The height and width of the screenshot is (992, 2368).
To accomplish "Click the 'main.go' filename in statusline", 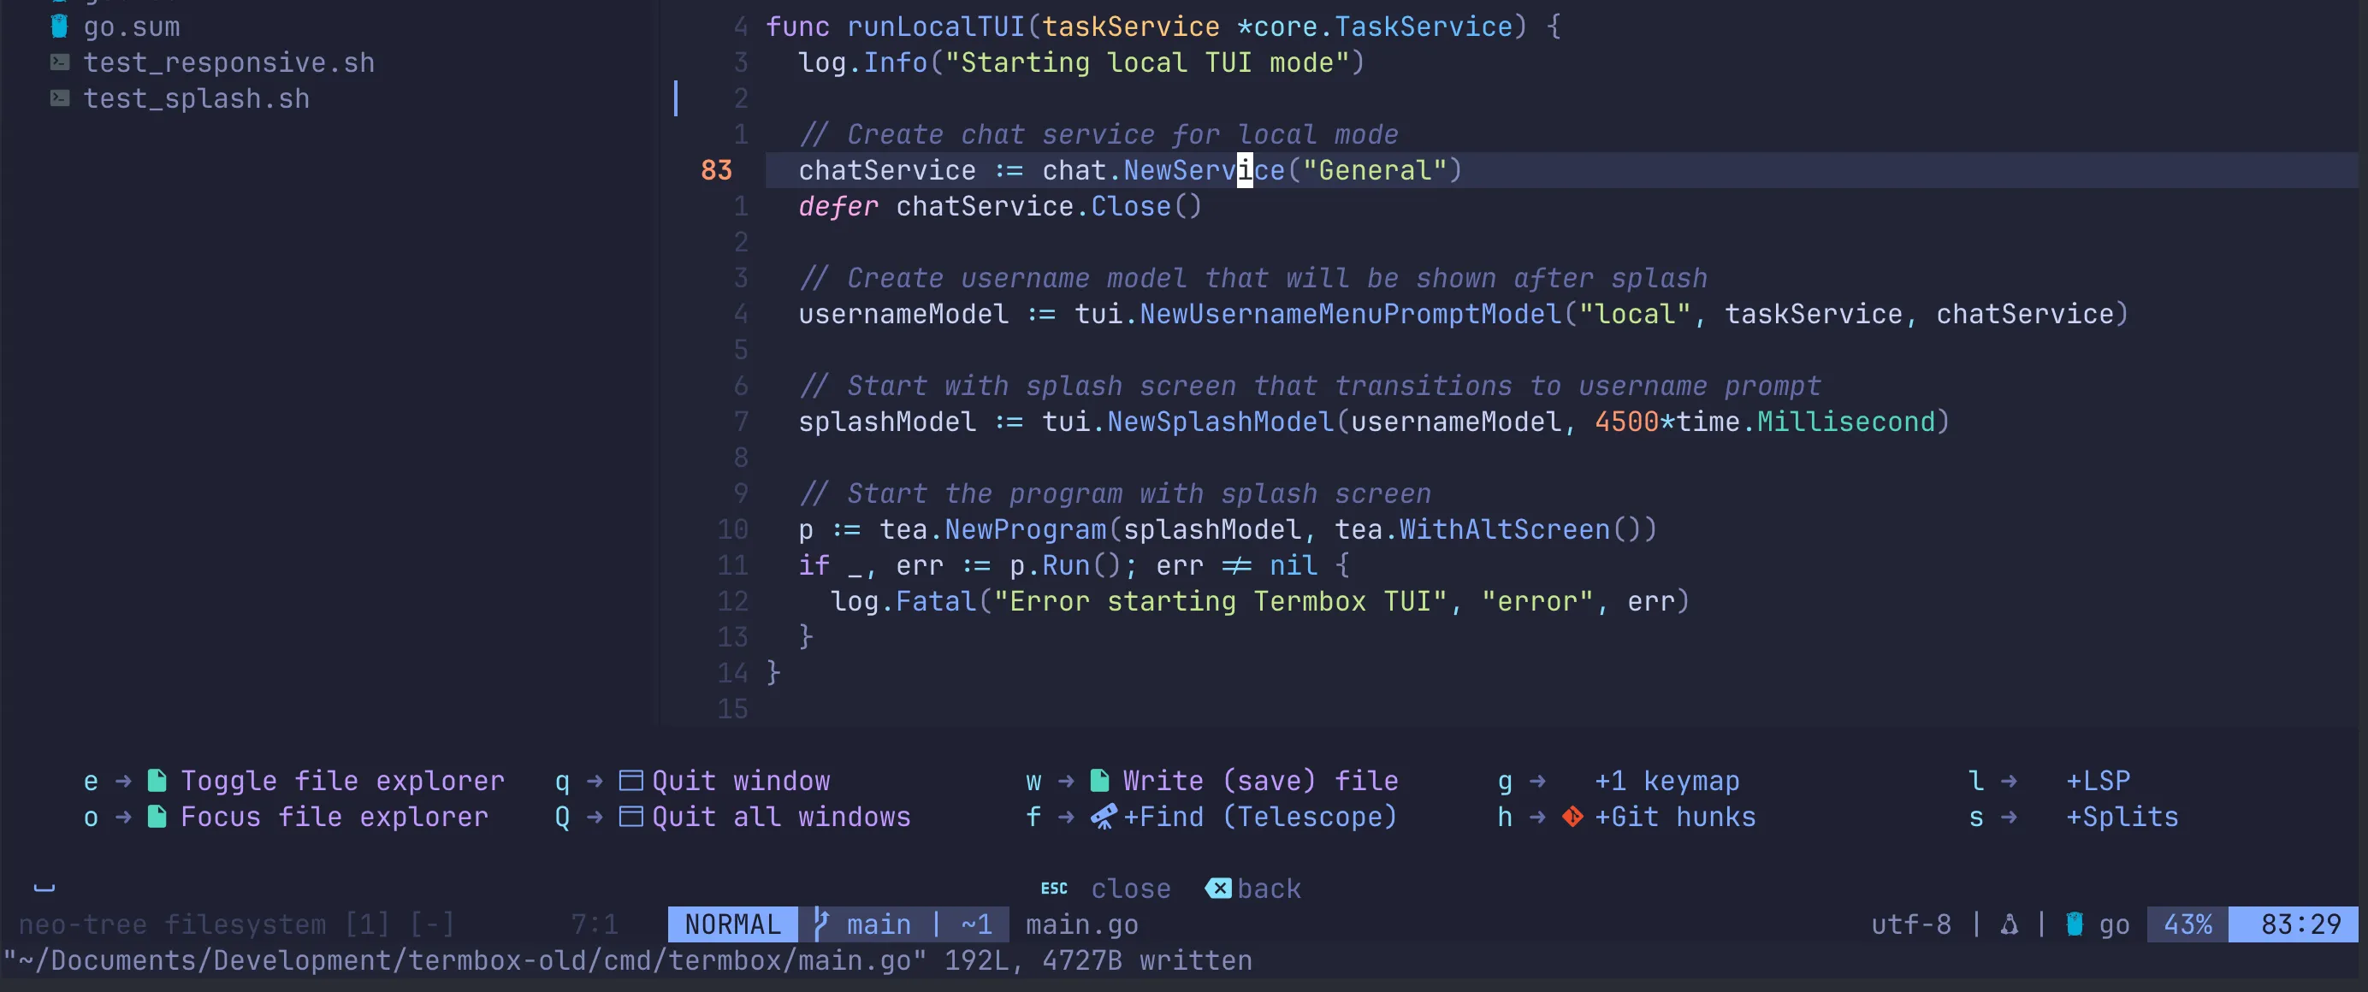I will 1082,924.
